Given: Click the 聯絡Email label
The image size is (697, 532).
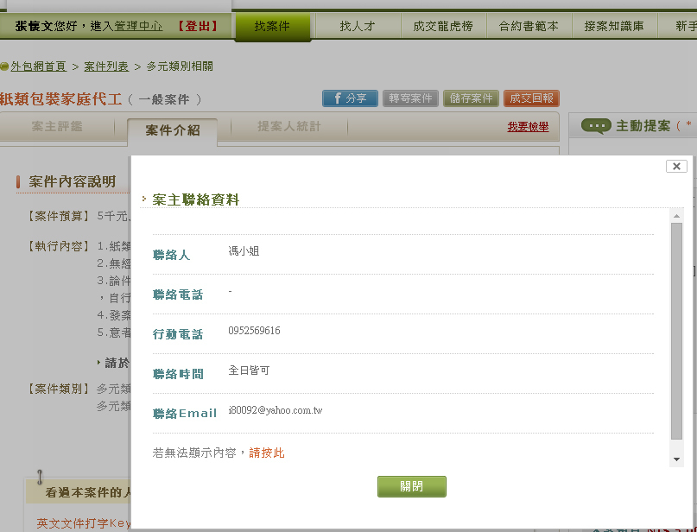Looking at the screenshot, I should pos(185,414).
